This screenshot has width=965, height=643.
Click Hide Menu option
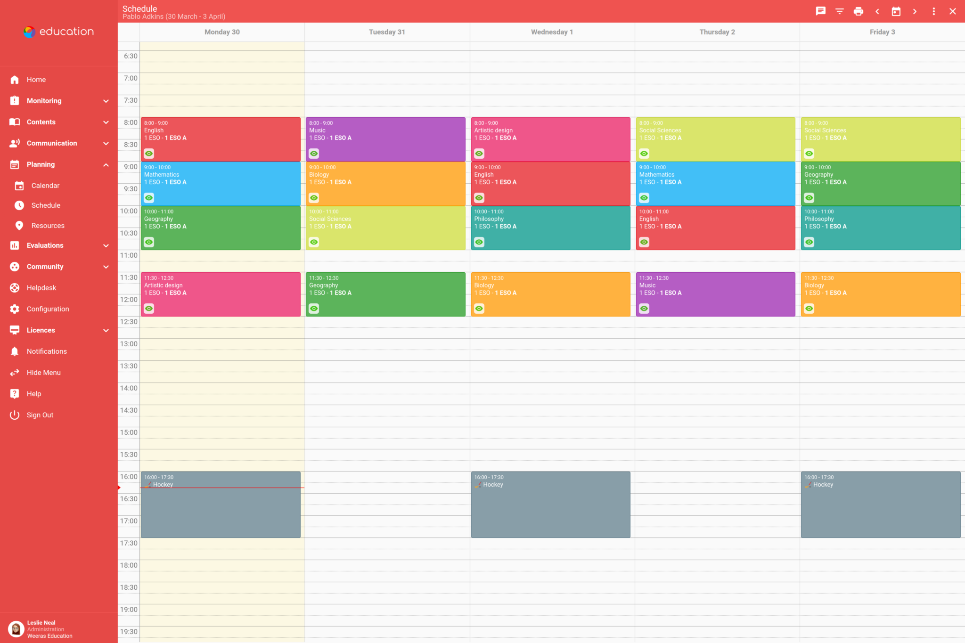tap(43, 373)
